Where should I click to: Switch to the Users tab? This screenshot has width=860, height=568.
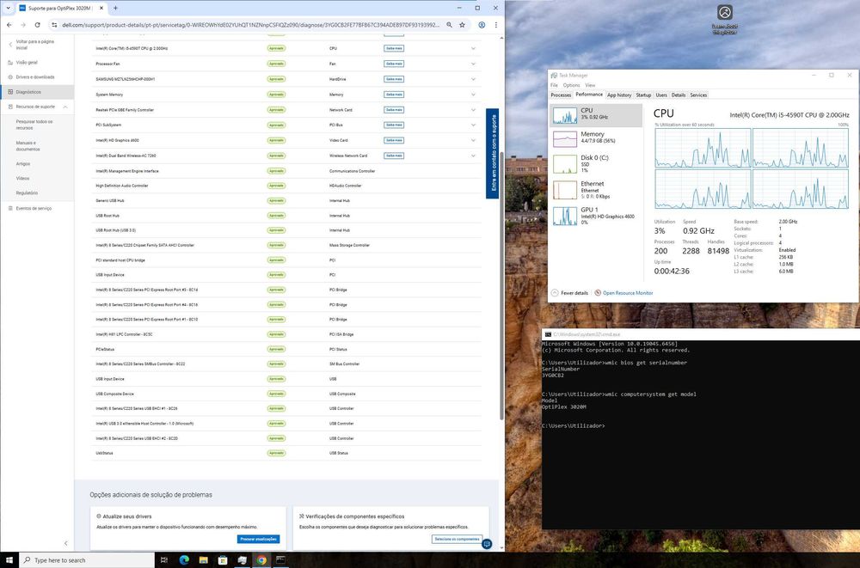[x=661, y=95]
